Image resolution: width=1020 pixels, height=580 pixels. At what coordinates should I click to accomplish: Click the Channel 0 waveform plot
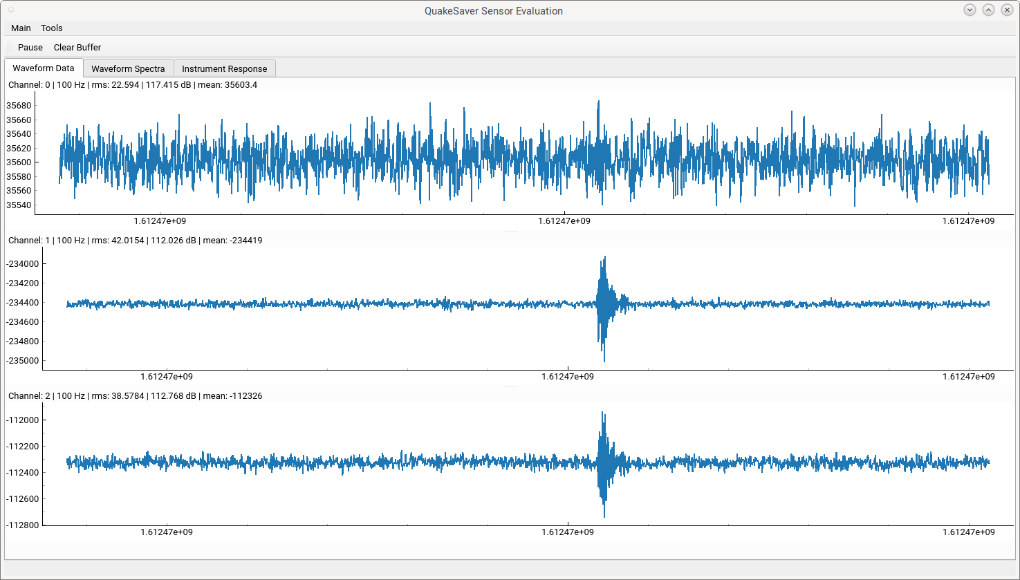pyautogui.click(x=524, y=153)
